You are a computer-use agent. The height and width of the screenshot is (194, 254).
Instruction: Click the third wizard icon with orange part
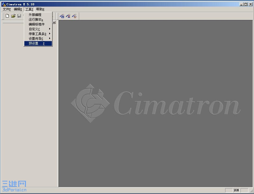[74, 16]
